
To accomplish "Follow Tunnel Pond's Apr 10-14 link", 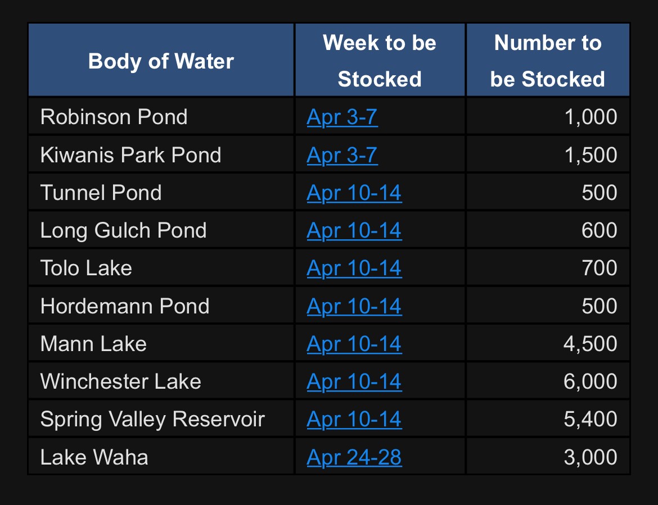I will [x=354, y=193].
